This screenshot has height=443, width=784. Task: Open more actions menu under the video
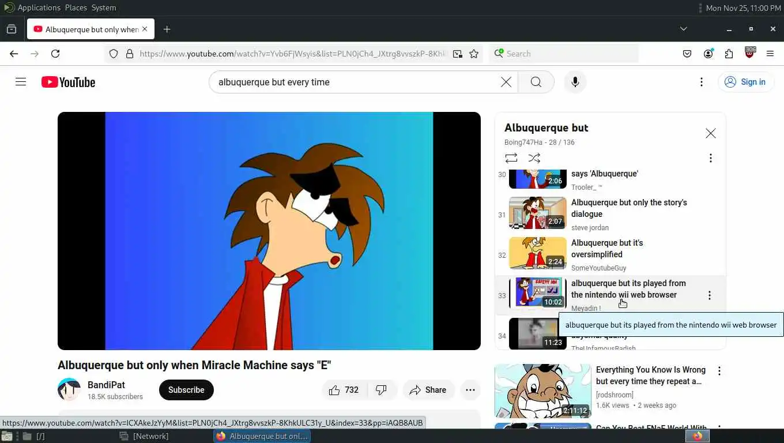tap(470, 390)
